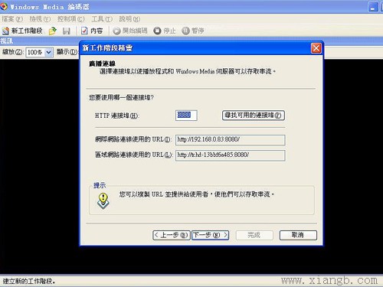Screen dimensions: 383x287
Task: Open a session with the folder icon
Action: coord(53,31)
